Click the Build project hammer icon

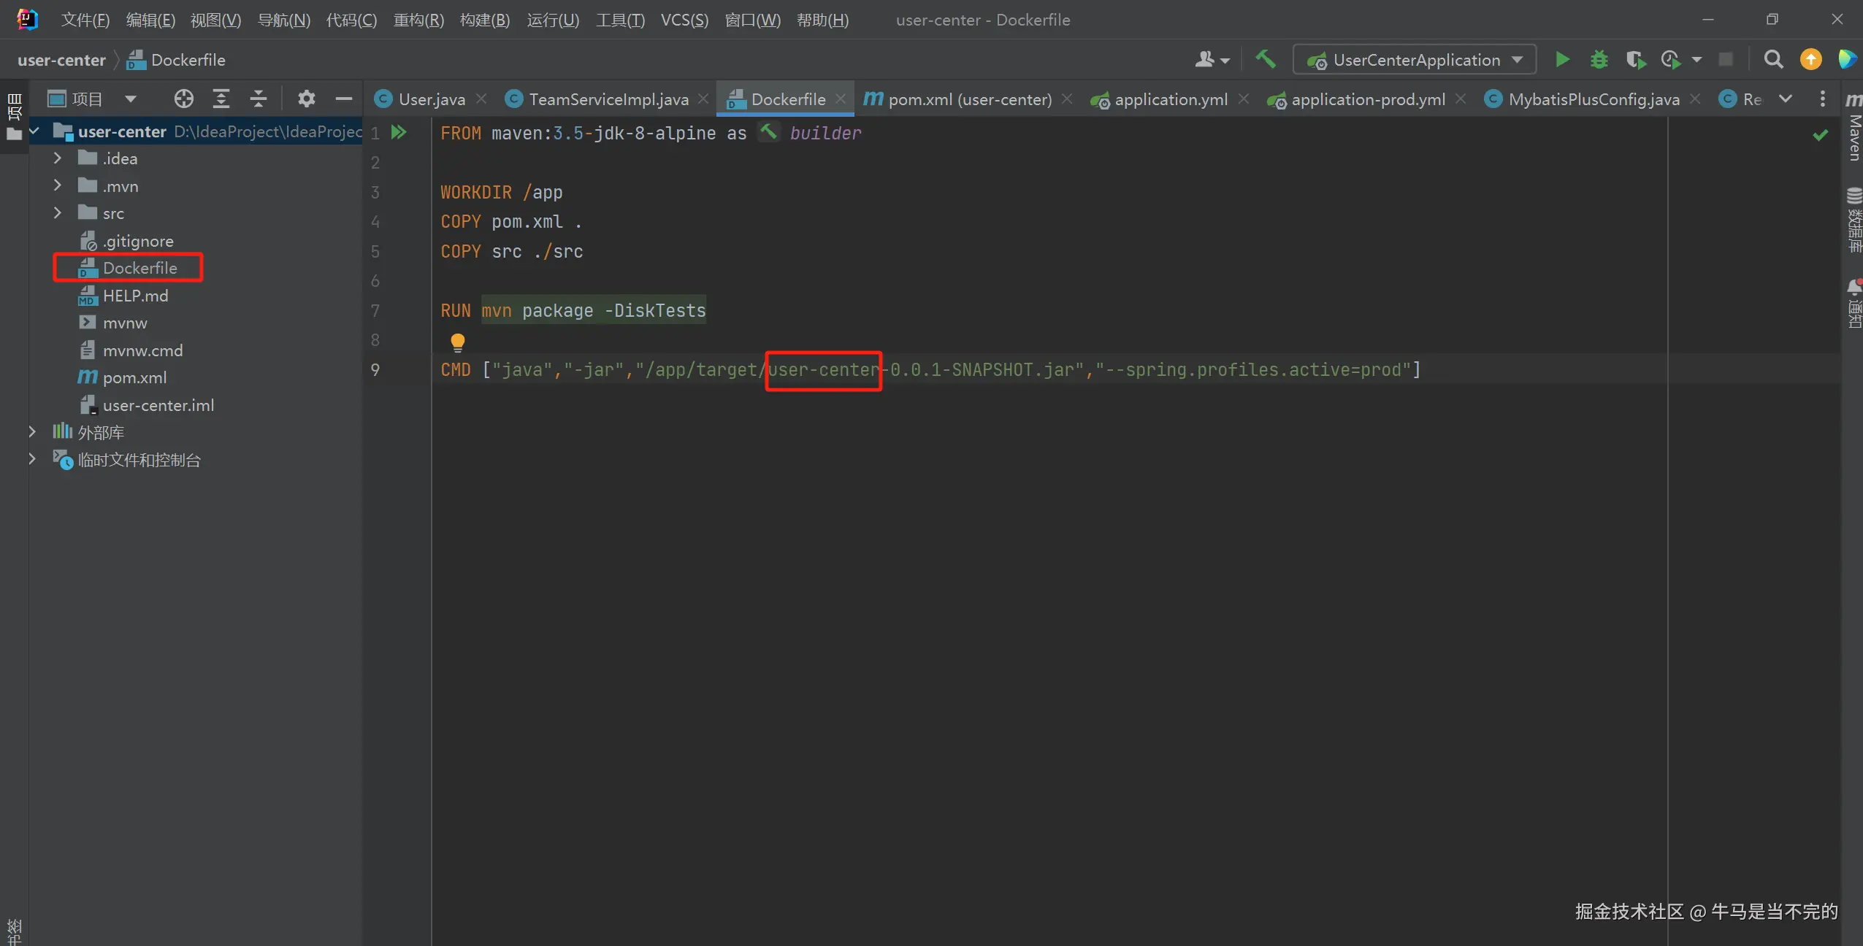click(x=1266, y=59)
